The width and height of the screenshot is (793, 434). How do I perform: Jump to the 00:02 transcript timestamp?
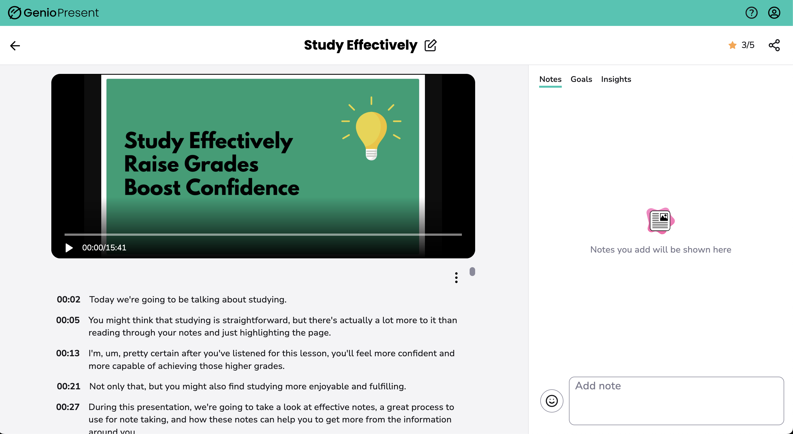pyautogui.click(x=68, y=299)
